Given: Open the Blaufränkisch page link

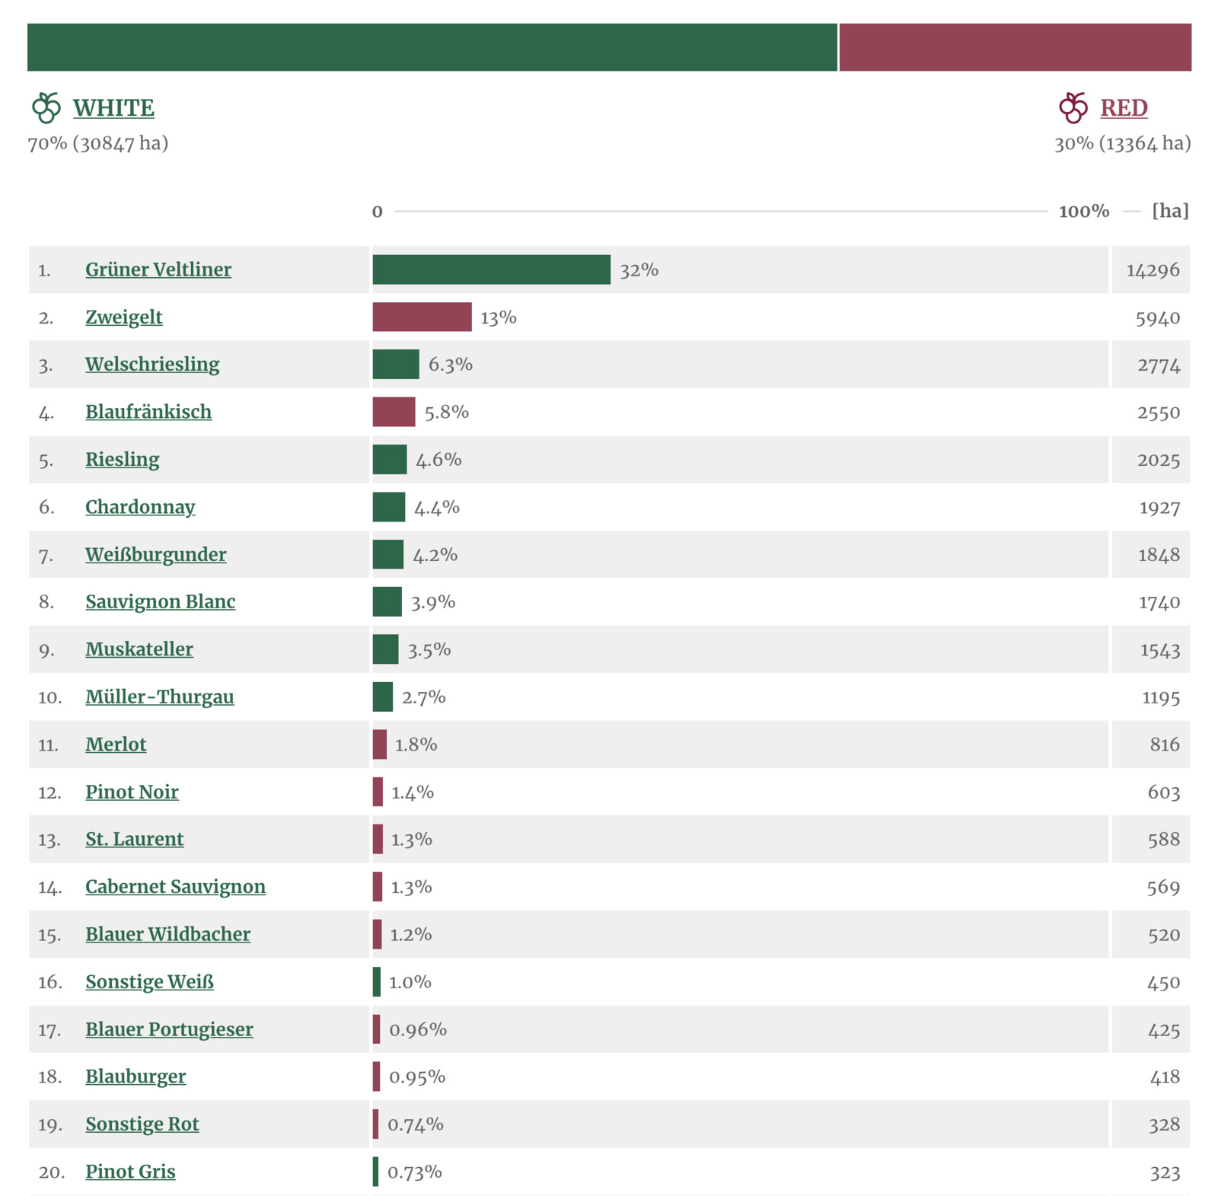Looking at the screenshot, I should click(x=148, y=412).
